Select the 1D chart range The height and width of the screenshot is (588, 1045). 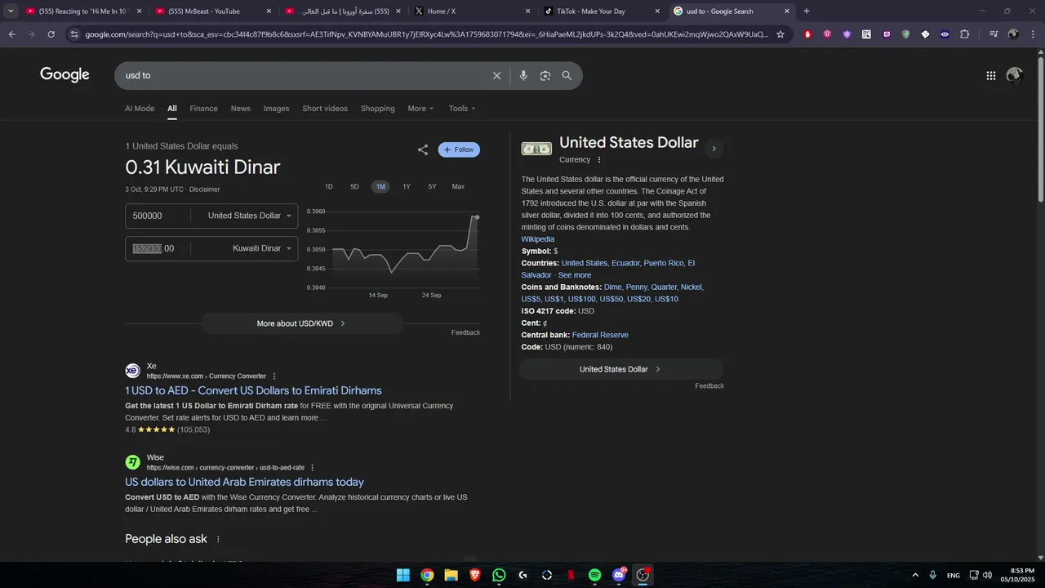point(329,187)
